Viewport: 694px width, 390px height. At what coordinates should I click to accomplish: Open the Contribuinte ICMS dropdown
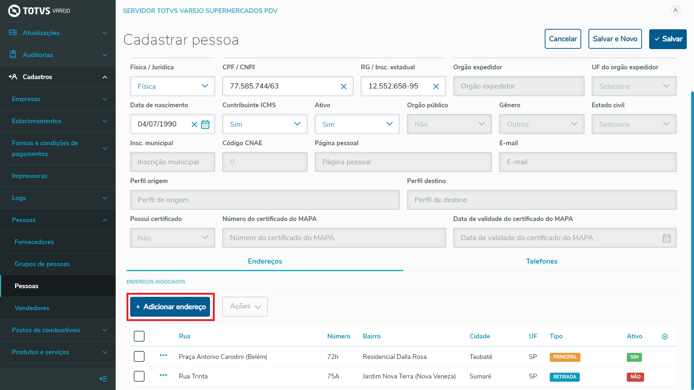(x=265, y=124)
